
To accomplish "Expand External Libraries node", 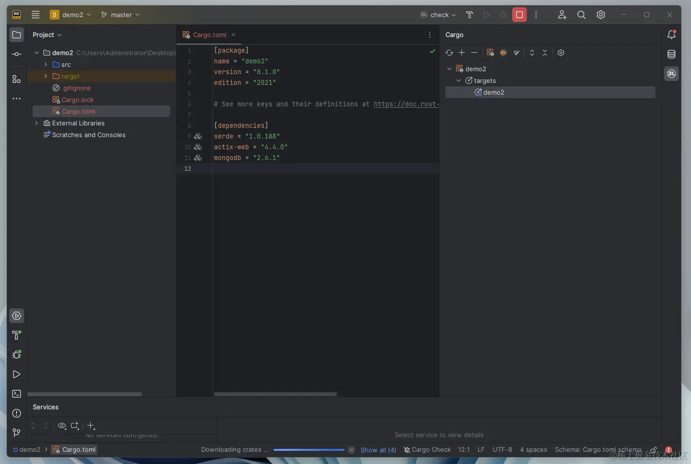I will pyautogui.click(x=37, y=123).
